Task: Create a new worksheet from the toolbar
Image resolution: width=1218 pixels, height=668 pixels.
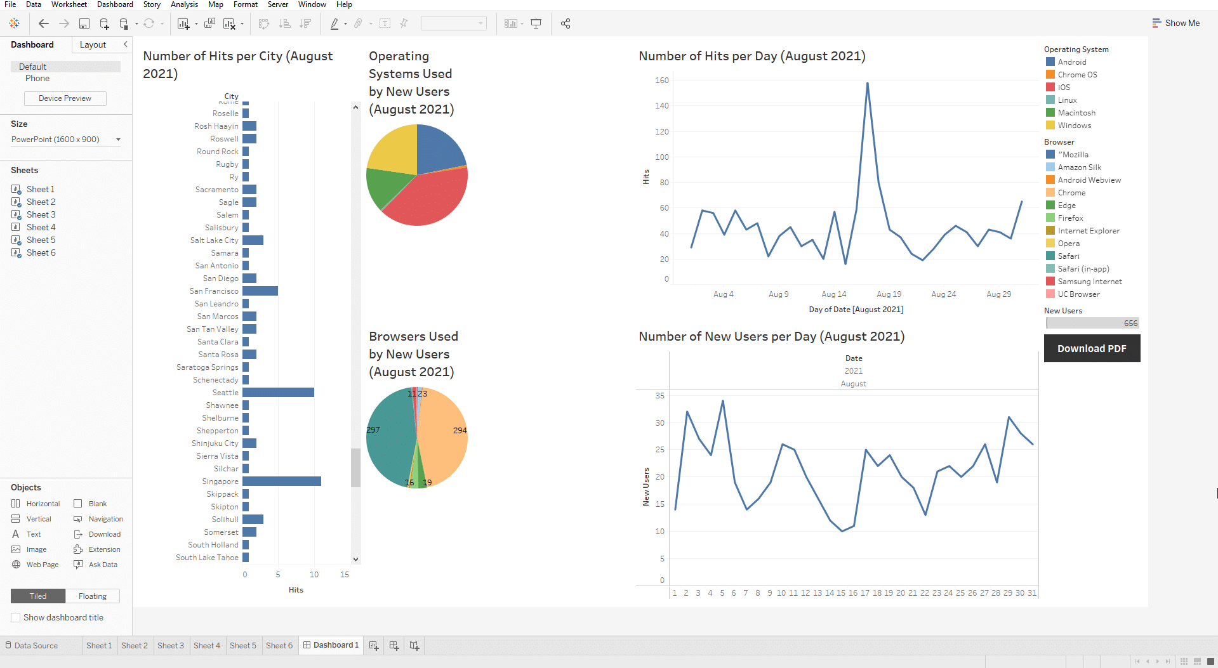Action: coord(183,23)
